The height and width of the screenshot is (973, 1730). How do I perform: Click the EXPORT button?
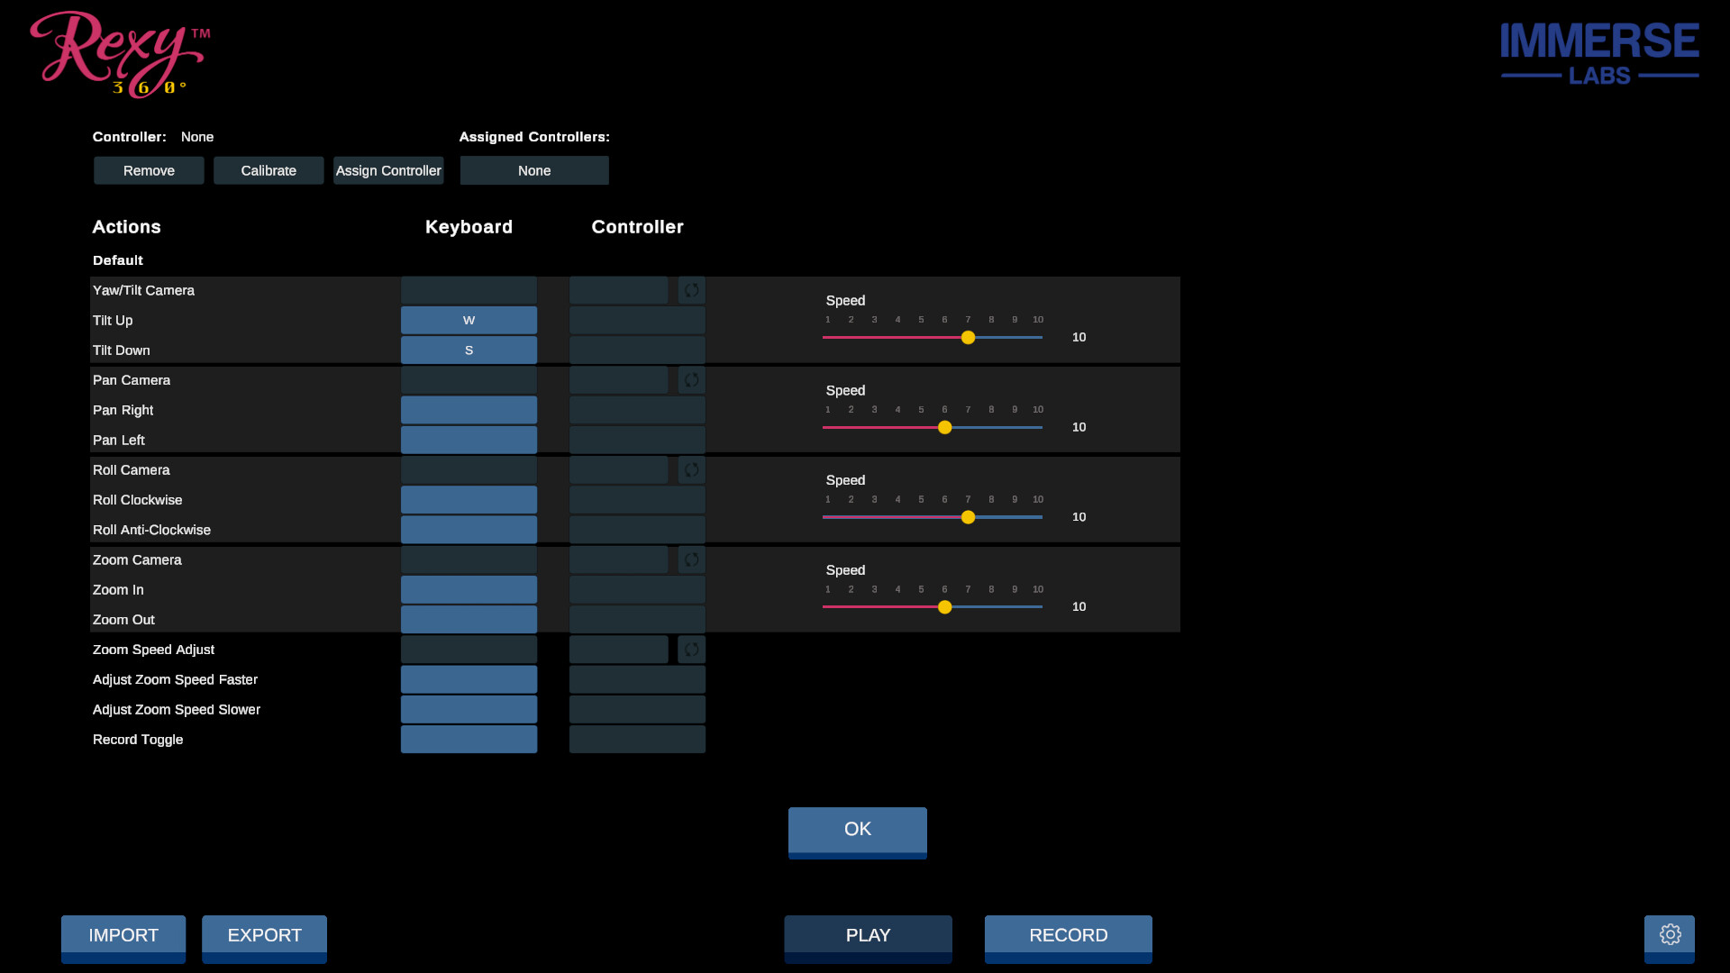click(x=264, y=936)
